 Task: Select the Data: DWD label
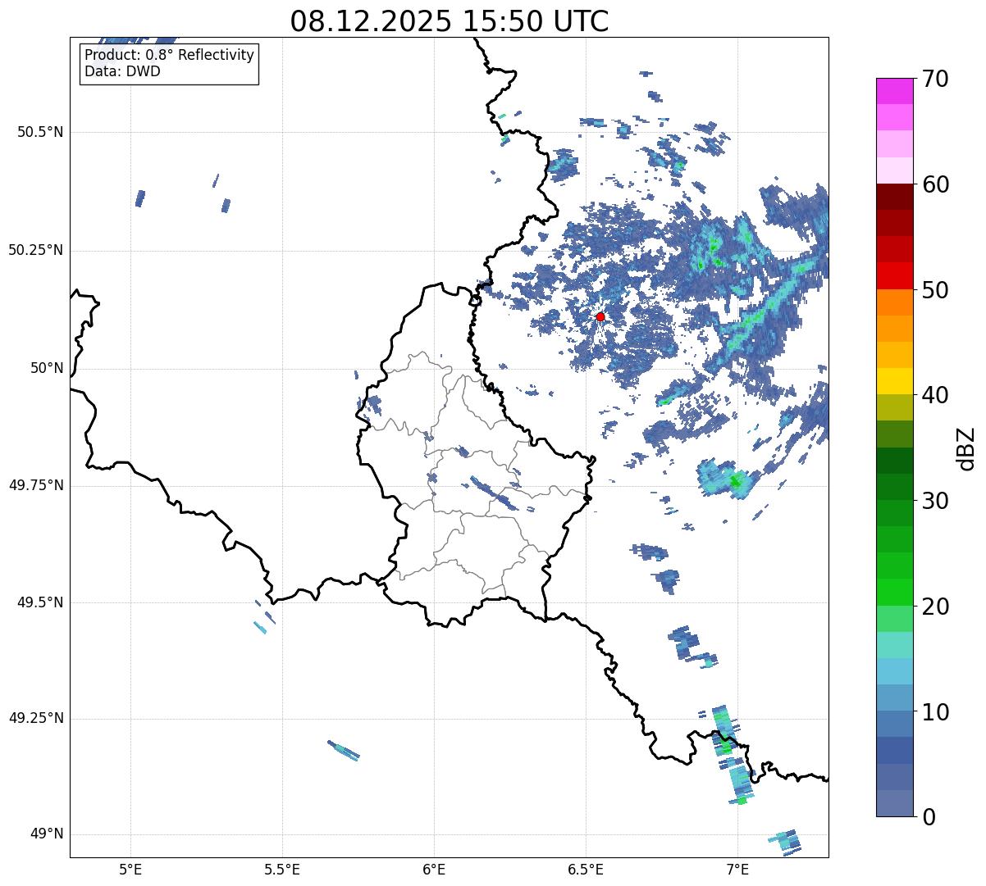pos(122,71)
